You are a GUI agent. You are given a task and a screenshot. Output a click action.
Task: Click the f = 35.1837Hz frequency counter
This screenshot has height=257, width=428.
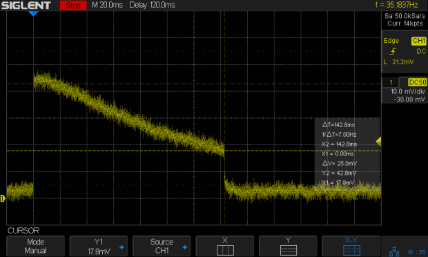[x=397, y=5]
